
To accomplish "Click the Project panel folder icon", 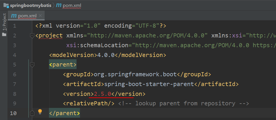I will pos(4,34).
